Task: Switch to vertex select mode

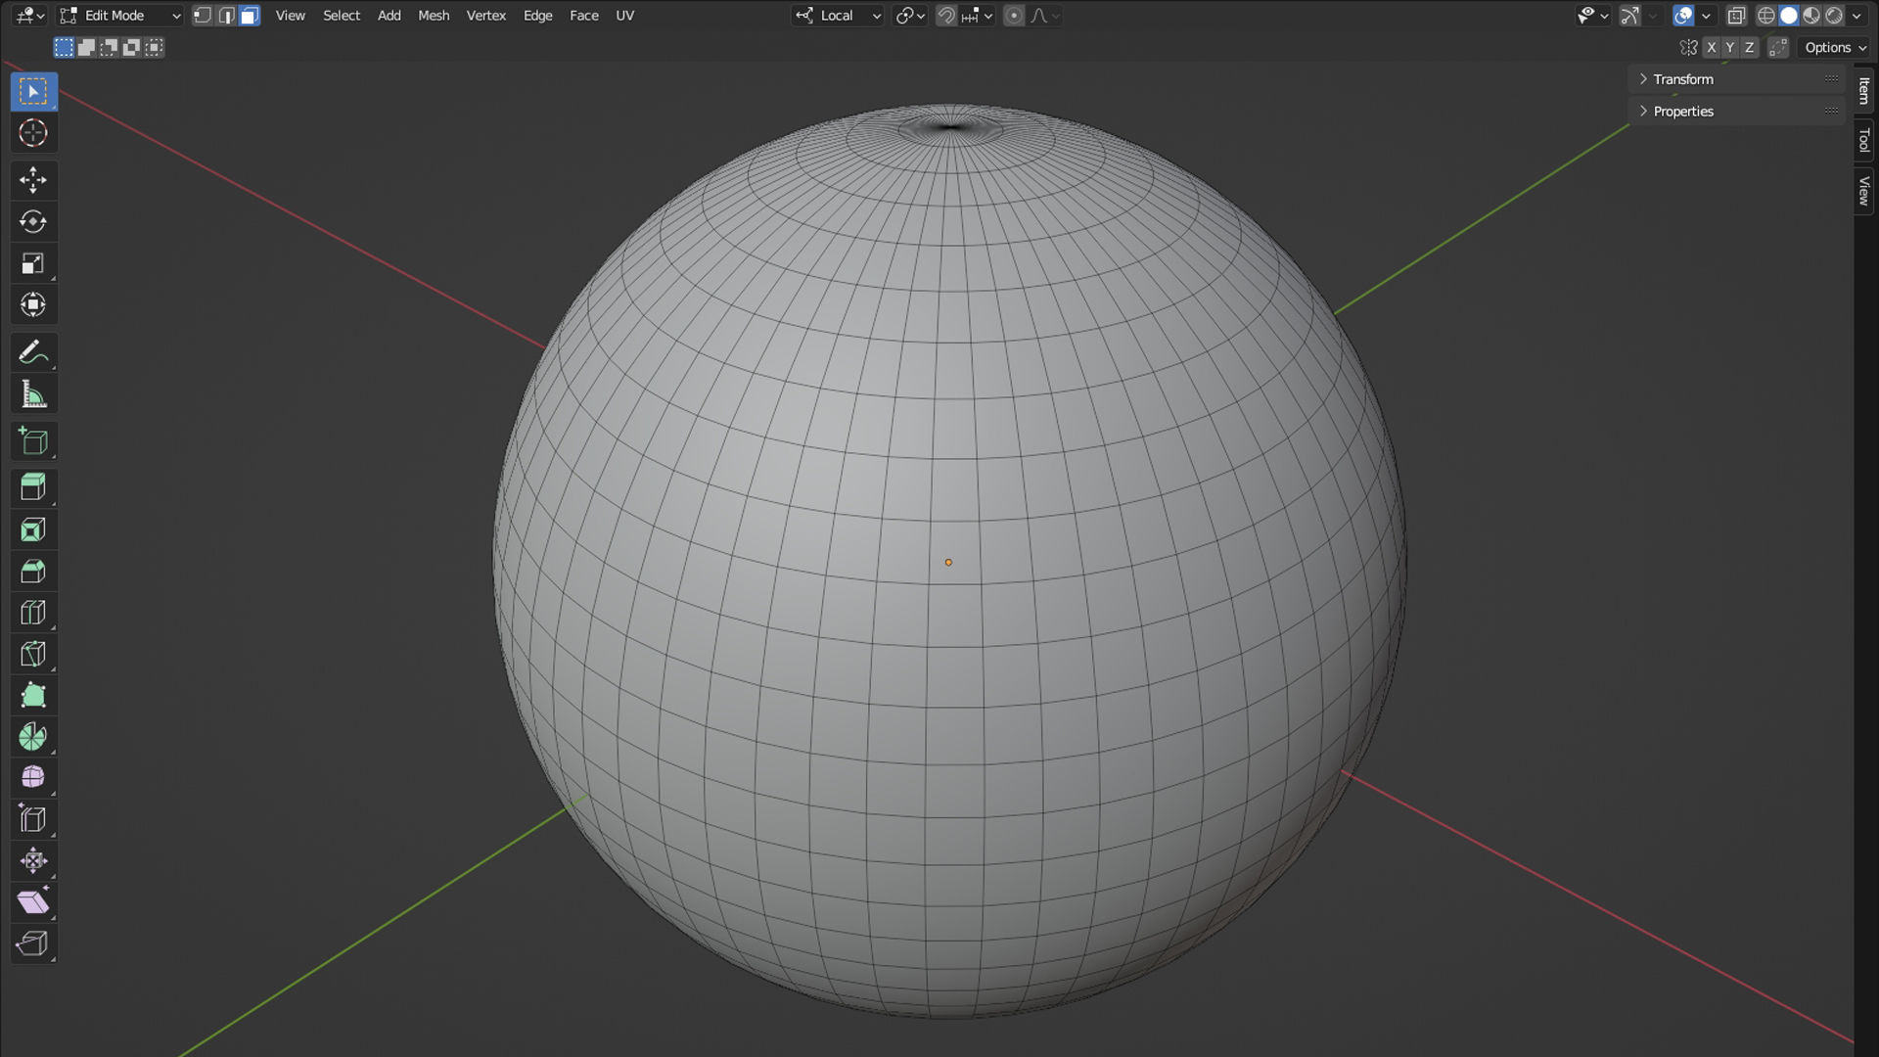Action: coord(203,16)
